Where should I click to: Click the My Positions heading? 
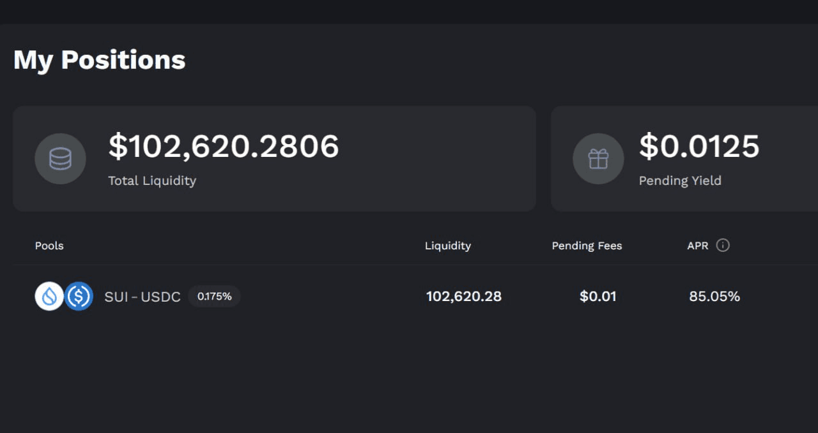tap(99, 60)
